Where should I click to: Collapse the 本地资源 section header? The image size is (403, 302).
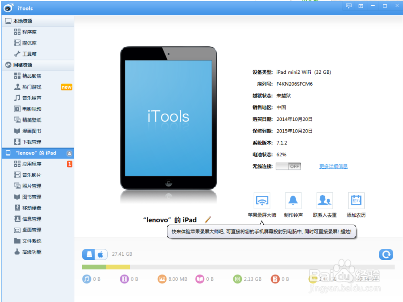pyautogui.click(x=38, y=21)
